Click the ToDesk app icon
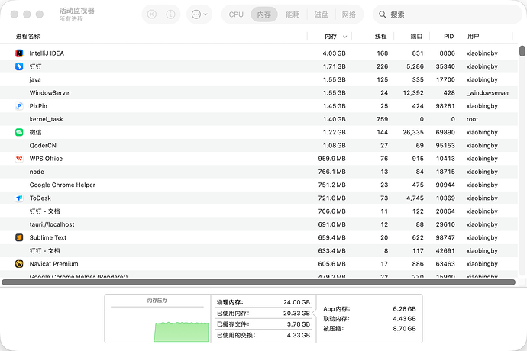This screenshot has height=351, width=527. (x=19, y=198)
